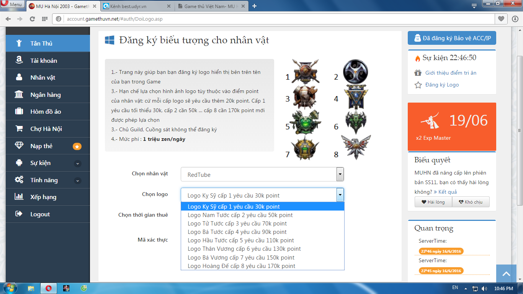
Task: Open Hòm đồ ảo sidebar item
Action: click(48, 111)
